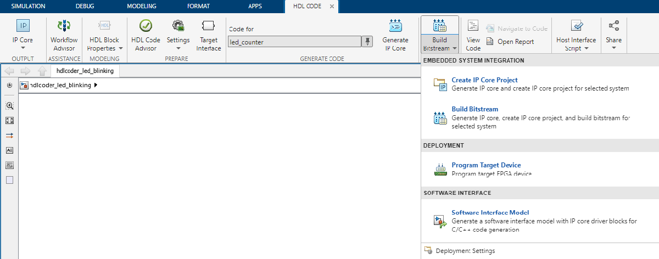Switch to the APPS tab

[x=255, y=7]
